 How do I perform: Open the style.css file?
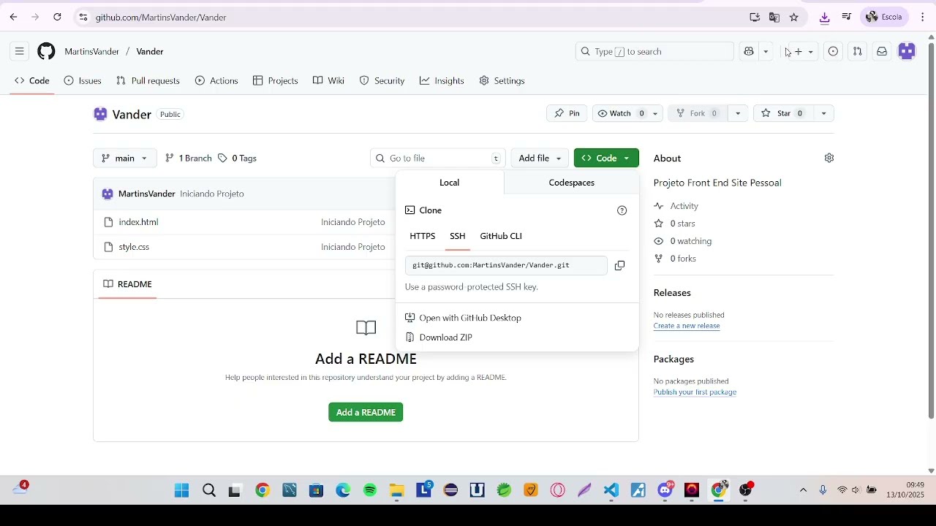pyautogui.click(x=134, y=247)
